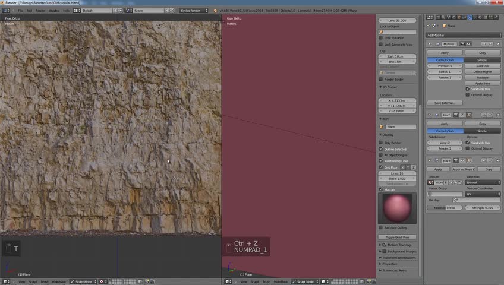Open the Add Modifier dropdown
The width and height of the screenshot is (504, 285).
464,35
